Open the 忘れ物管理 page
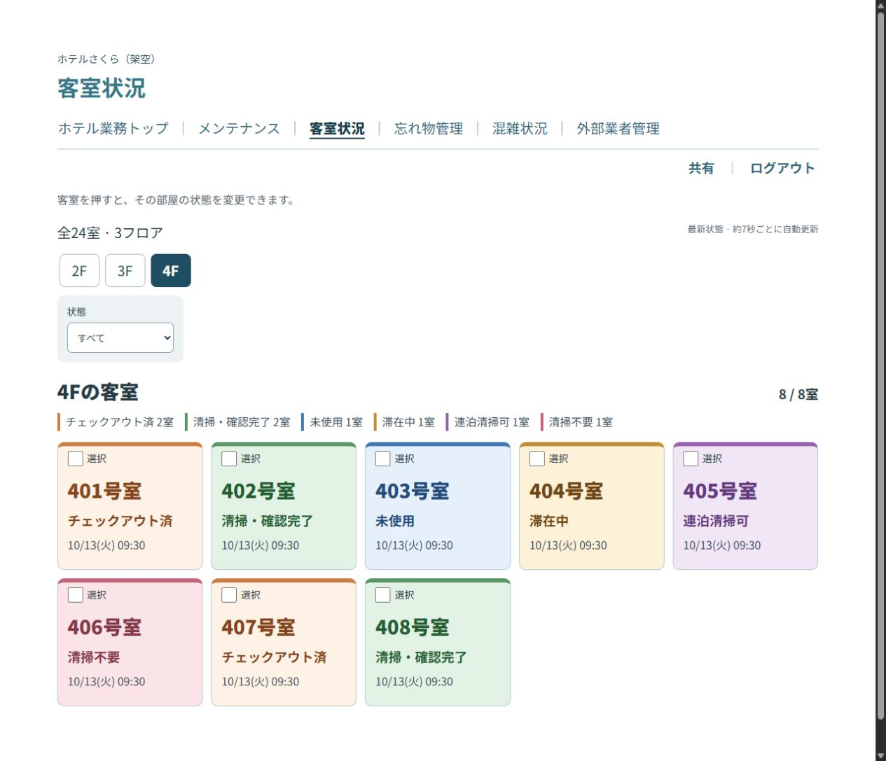This screenshot has width=886, height=761. pyautogui.click(x=429, y=129)
